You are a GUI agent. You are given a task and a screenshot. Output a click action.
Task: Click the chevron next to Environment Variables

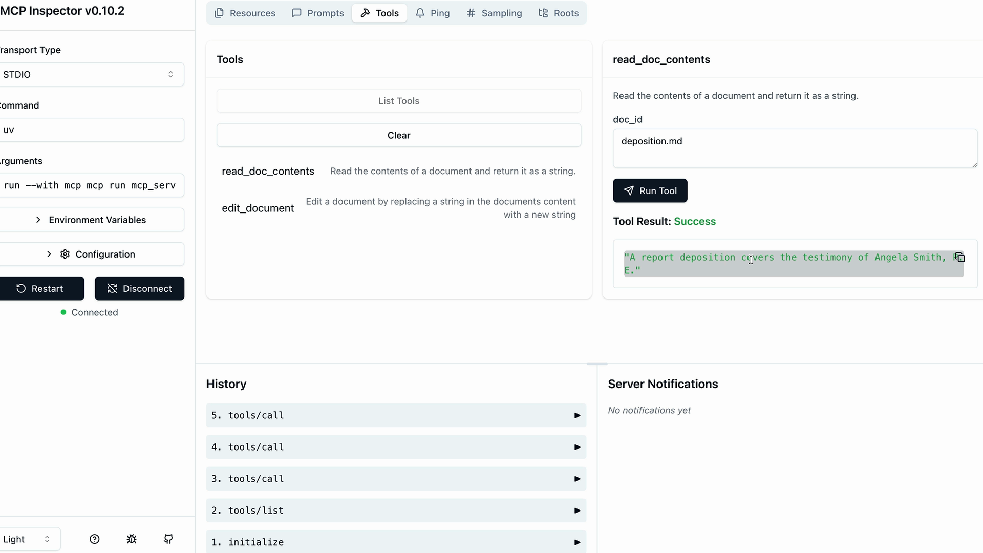pyautogui.click(x=38, y=220)
